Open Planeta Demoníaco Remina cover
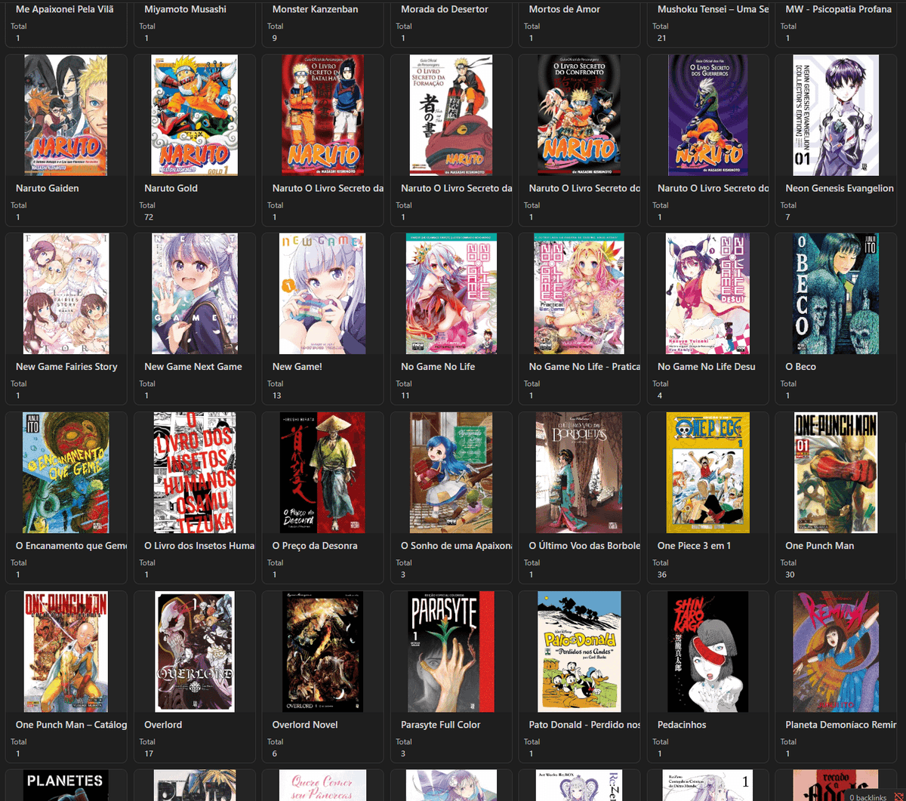 point(836,652)
